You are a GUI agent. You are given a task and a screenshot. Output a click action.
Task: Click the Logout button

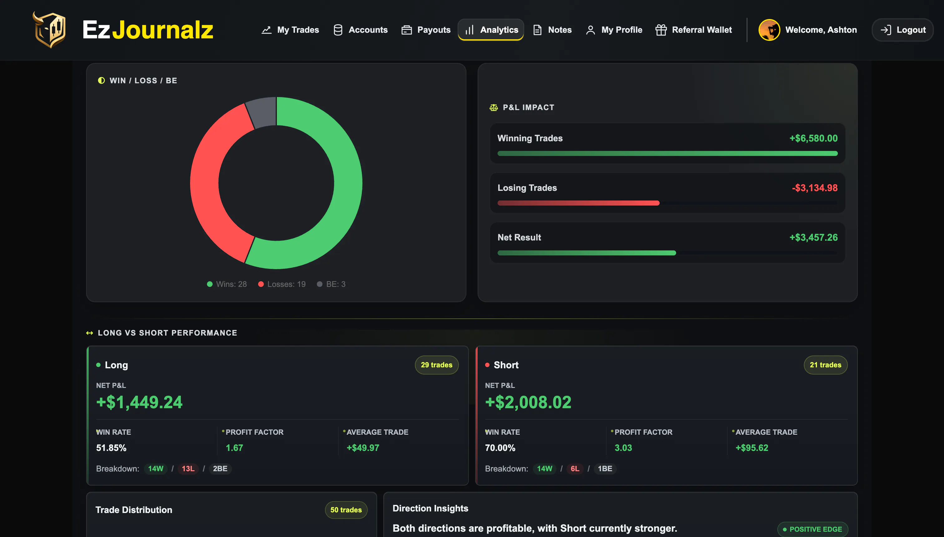tap(903, 30)
